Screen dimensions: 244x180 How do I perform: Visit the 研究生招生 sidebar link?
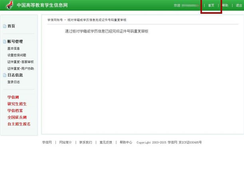coord(17,104)
